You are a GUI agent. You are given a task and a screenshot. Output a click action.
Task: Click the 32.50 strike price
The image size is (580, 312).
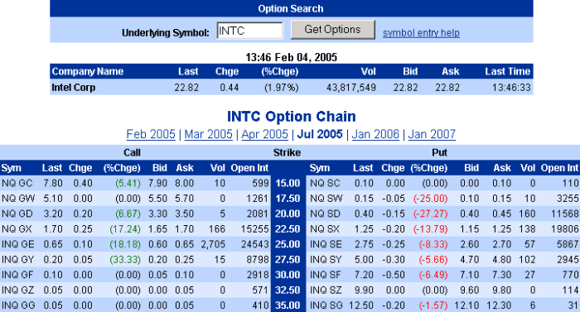click(x=288, y=290)
